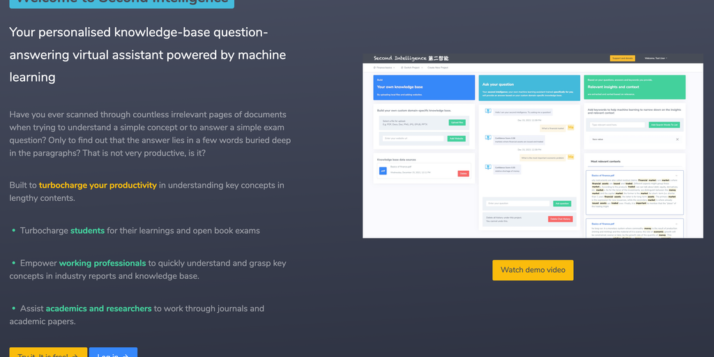714x357 pixels.
Task: Click Delete Chat History button in preview
Action: pyautogui.click(x=560, y=219)
